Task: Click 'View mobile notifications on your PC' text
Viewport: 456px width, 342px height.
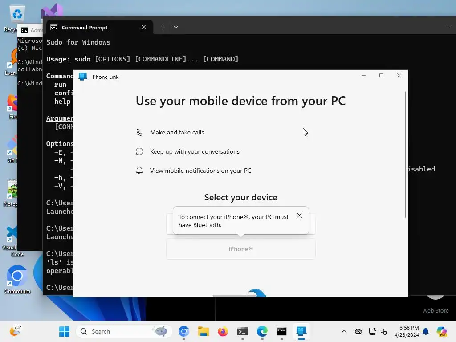Action: coord(200,171)
